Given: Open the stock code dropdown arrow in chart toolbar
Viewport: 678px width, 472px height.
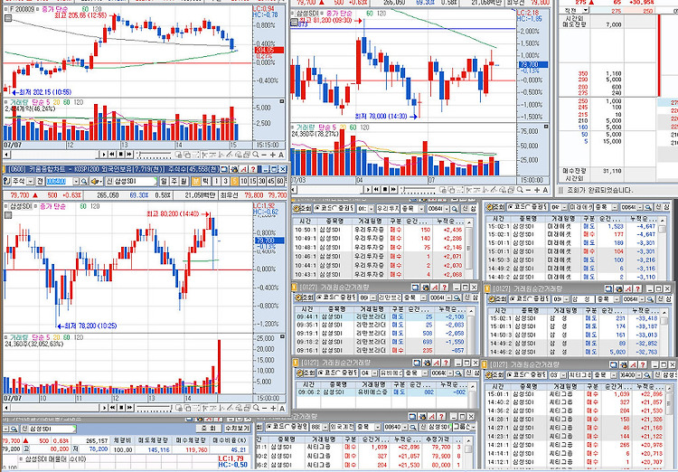Looking at the screenshot, I should tap(76, 181).
